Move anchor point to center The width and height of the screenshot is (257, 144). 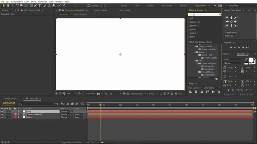coord(231,22)
